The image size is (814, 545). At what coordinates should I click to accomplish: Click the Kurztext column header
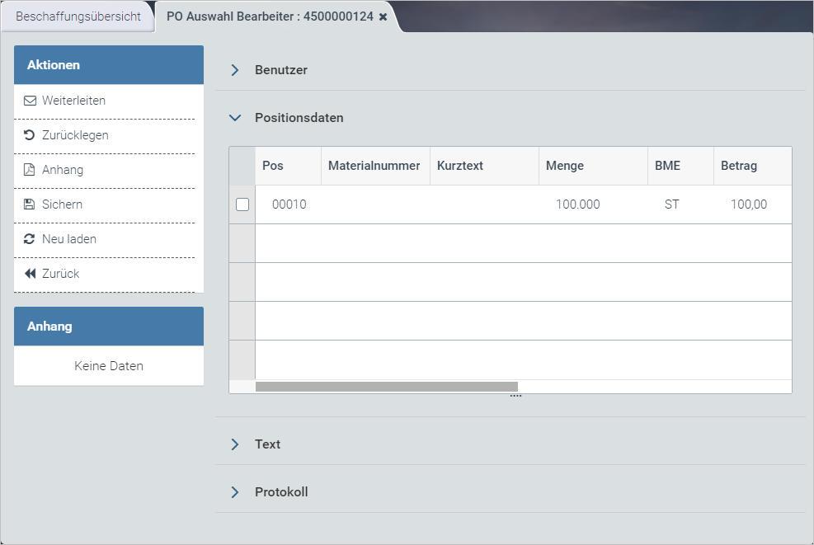click(x=460, y=166)
